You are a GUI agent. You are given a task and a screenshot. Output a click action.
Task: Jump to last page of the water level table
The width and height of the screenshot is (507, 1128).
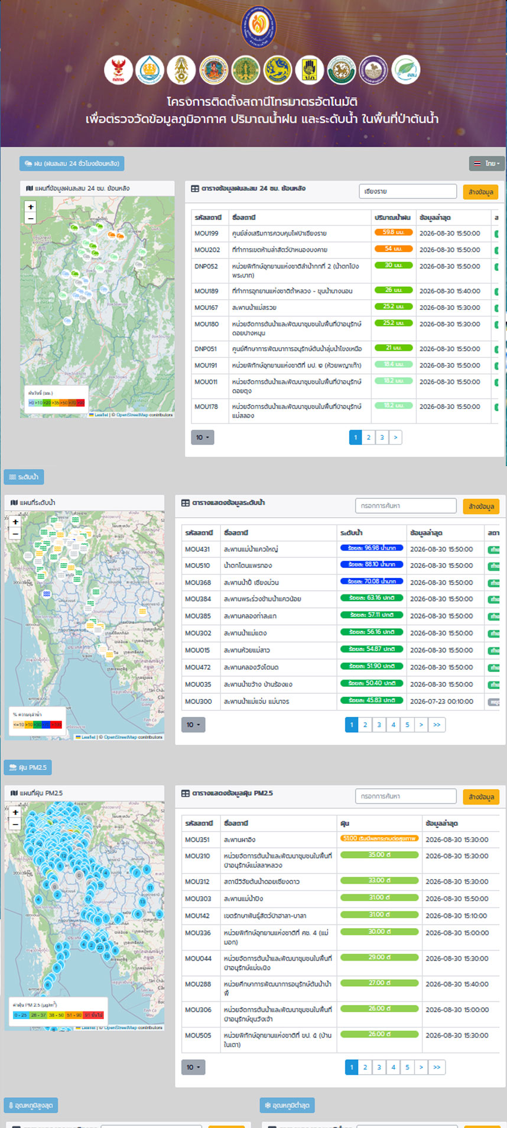point(437,725)
